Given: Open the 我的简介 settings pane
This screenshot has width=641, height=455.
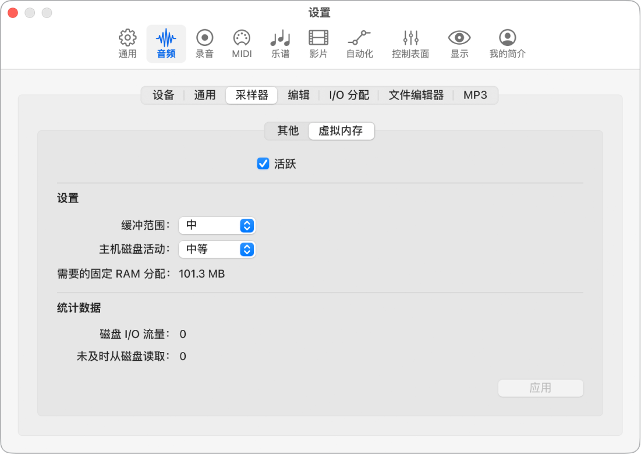Looking at the screenshot, I should click(506, 43).
